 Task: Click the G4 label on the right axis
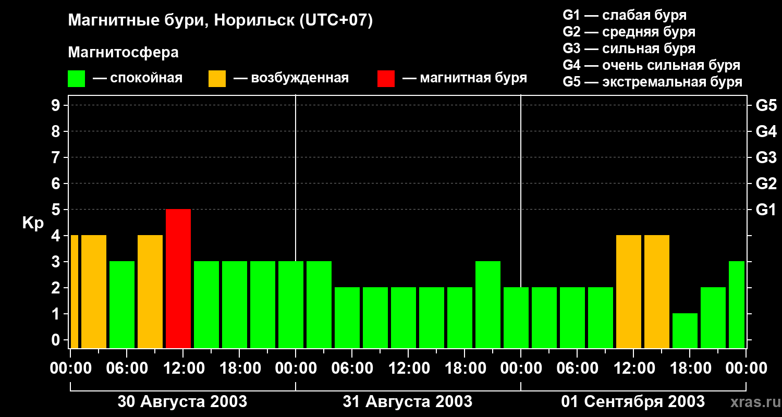pyautogui.click(x=766, y=131)
